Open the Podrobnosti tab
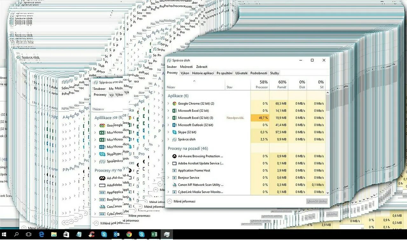The width and height of the screenshot is (407, 241). [x=259, y=73]
